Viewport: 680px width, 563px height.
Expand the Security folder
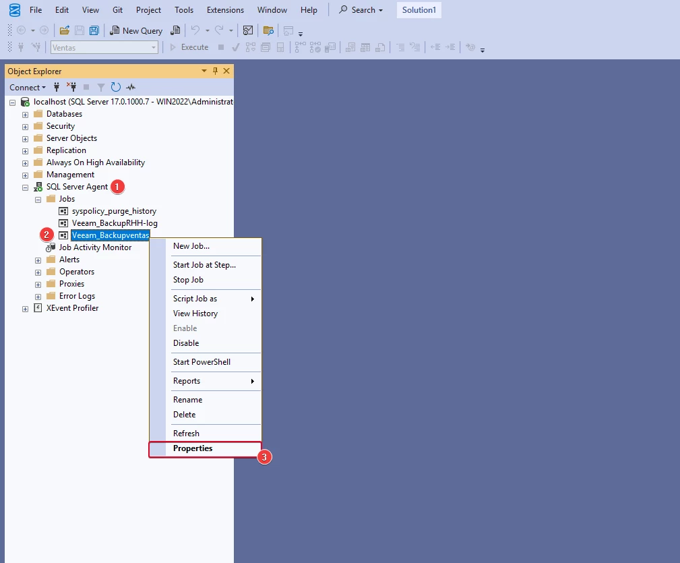pos(25,127)
